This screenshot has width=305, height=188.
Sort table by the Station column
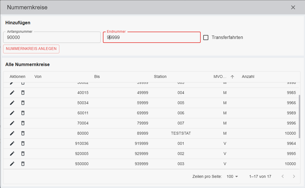tap(160, 76)
